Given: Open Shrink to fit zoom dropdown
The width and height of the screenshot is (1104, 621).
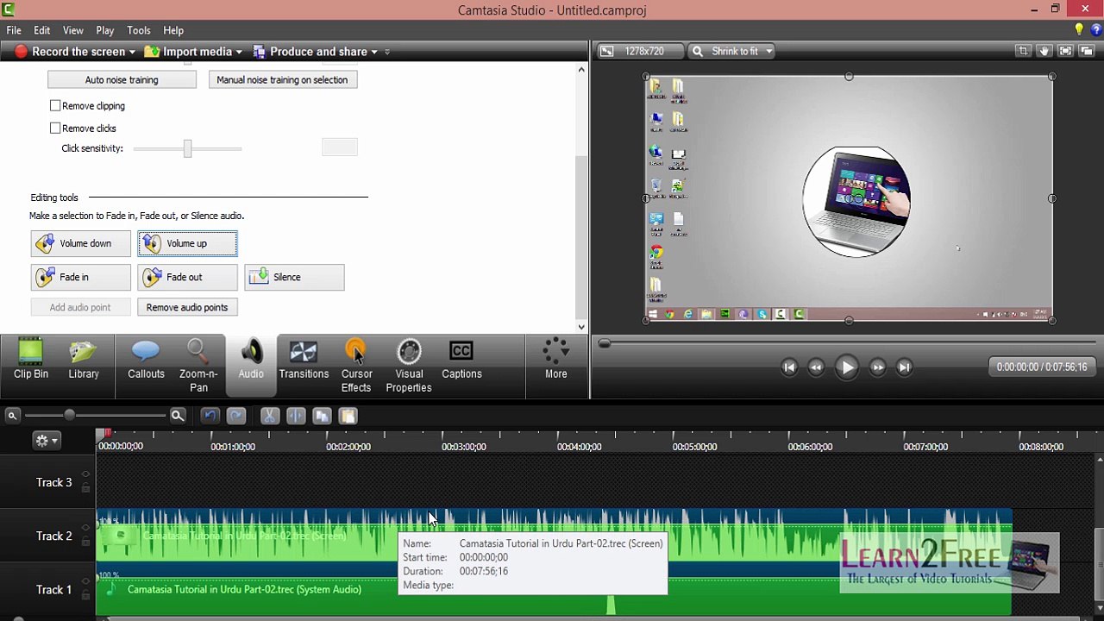Looking at the screenshot, I should coord(732,52).
